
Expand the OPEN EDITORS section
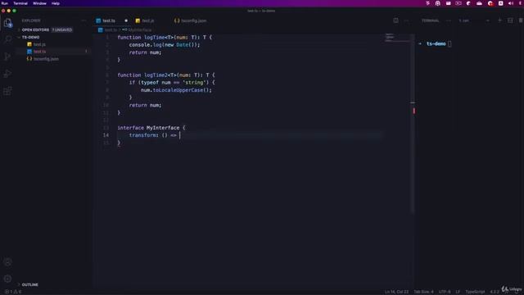click(35, 29)
